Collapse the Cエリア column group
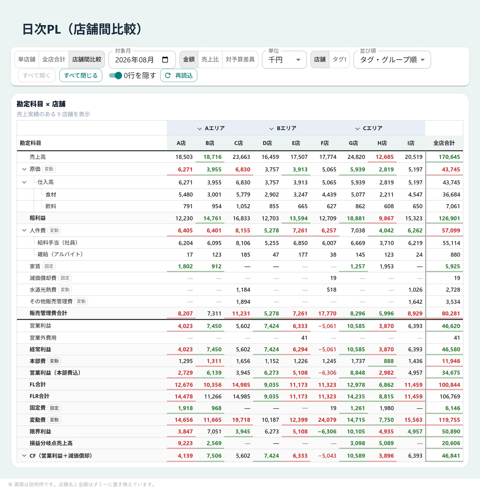The image size is (480, 490). coord(357,128)
